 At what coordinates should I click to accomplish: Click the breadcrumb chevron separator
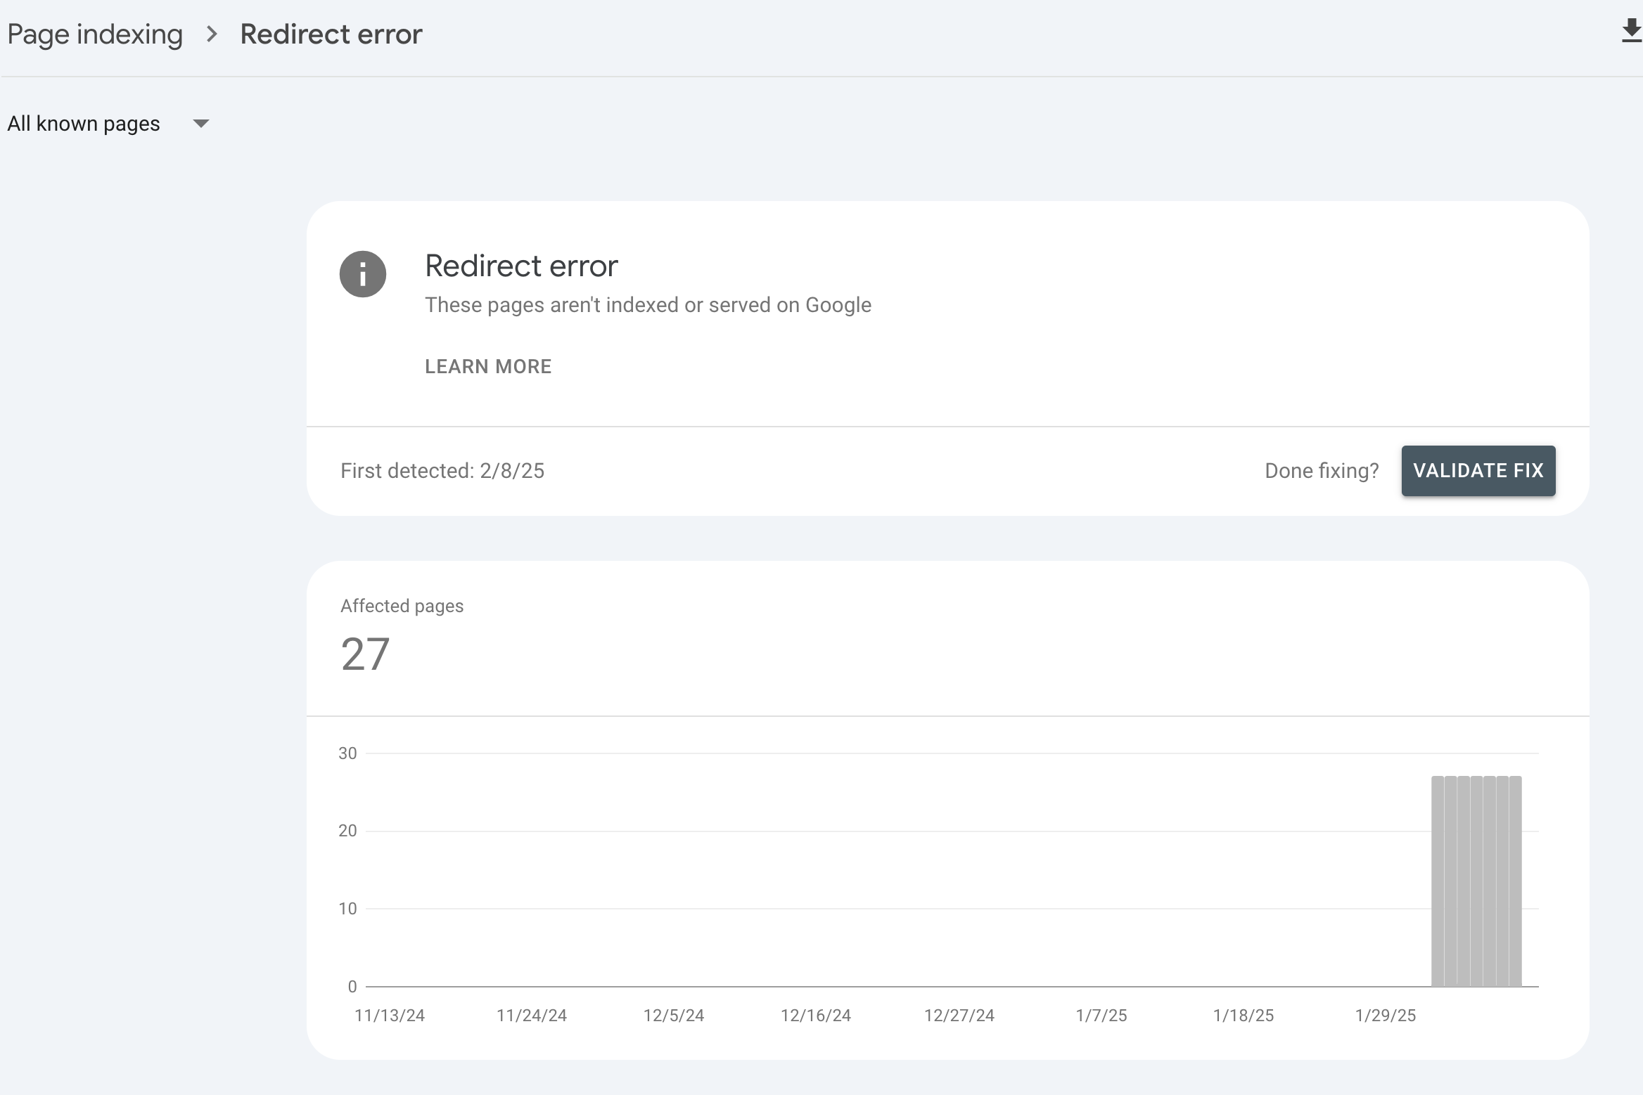(212, 34)
